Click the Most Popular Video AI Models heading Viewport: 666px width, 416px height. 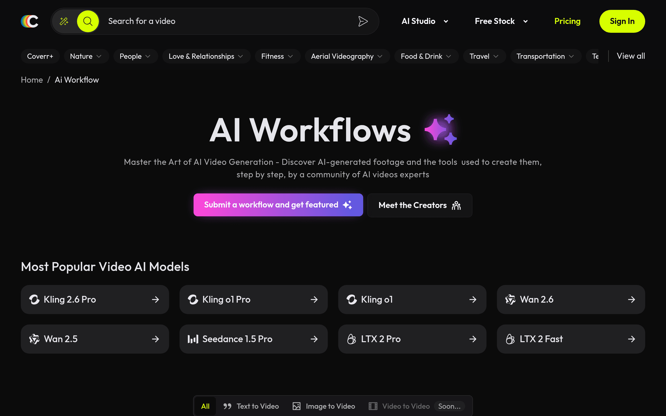(105, 266)
